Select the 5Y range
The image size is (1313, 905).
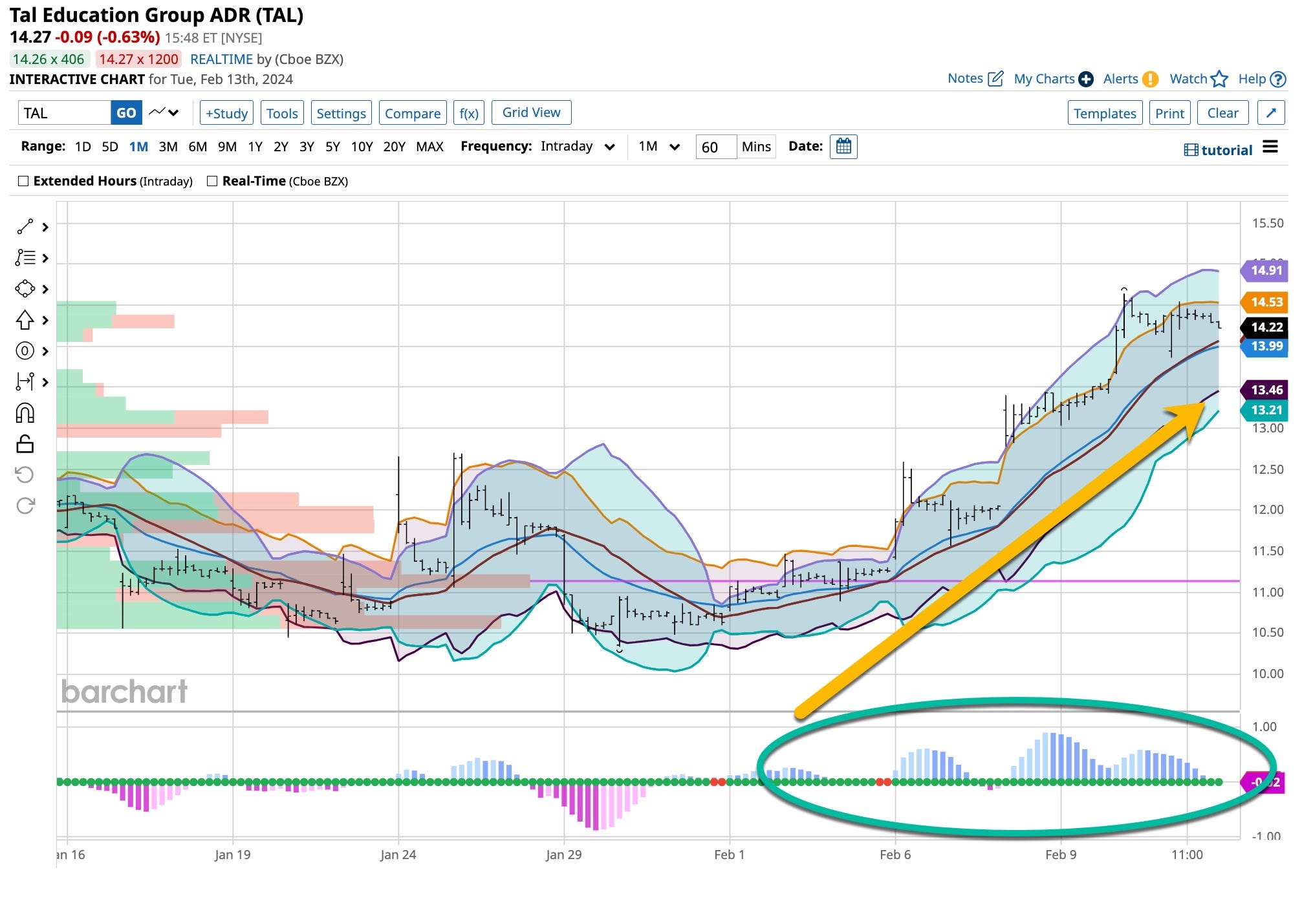(332, 147)
